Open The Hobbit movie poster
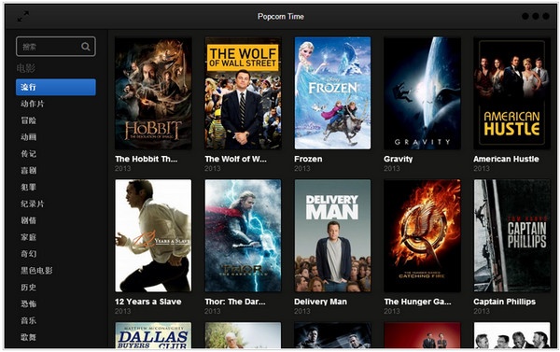The height and width of the screenshot is (352, 560). (153, 93)
